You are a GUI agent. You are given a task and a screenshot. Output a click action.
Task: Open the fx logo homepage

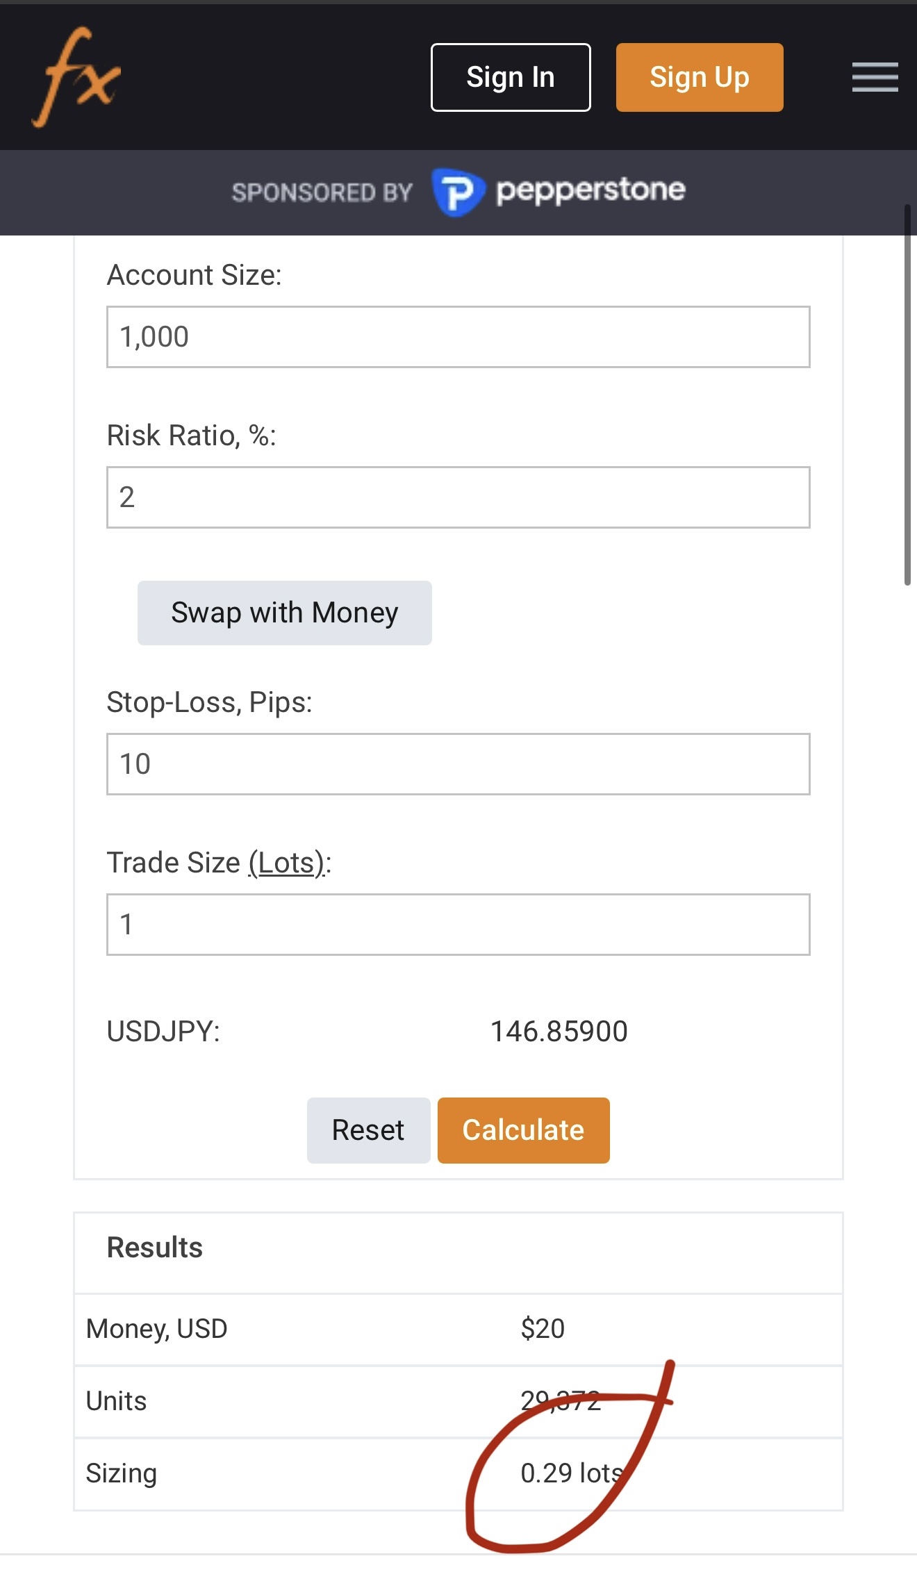[76, 77]
